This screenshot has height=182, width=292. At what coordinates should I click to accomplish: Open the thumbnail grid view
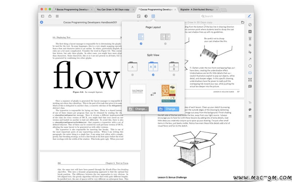57,16
